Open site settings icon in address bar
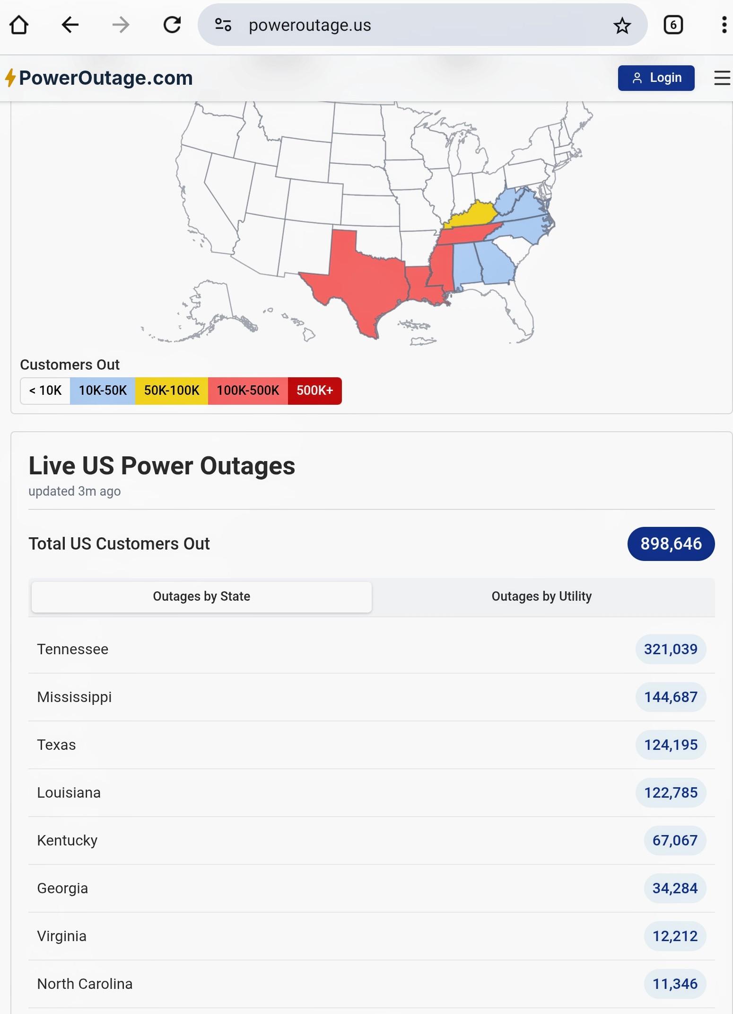This screenshot has height=1014, width=733. point(223,25)
